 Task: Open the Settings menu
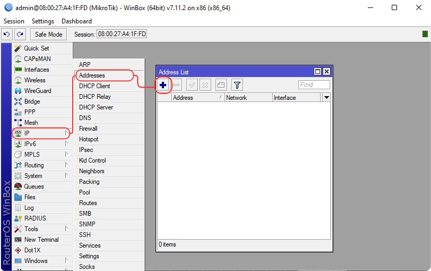tap(43, 21)
